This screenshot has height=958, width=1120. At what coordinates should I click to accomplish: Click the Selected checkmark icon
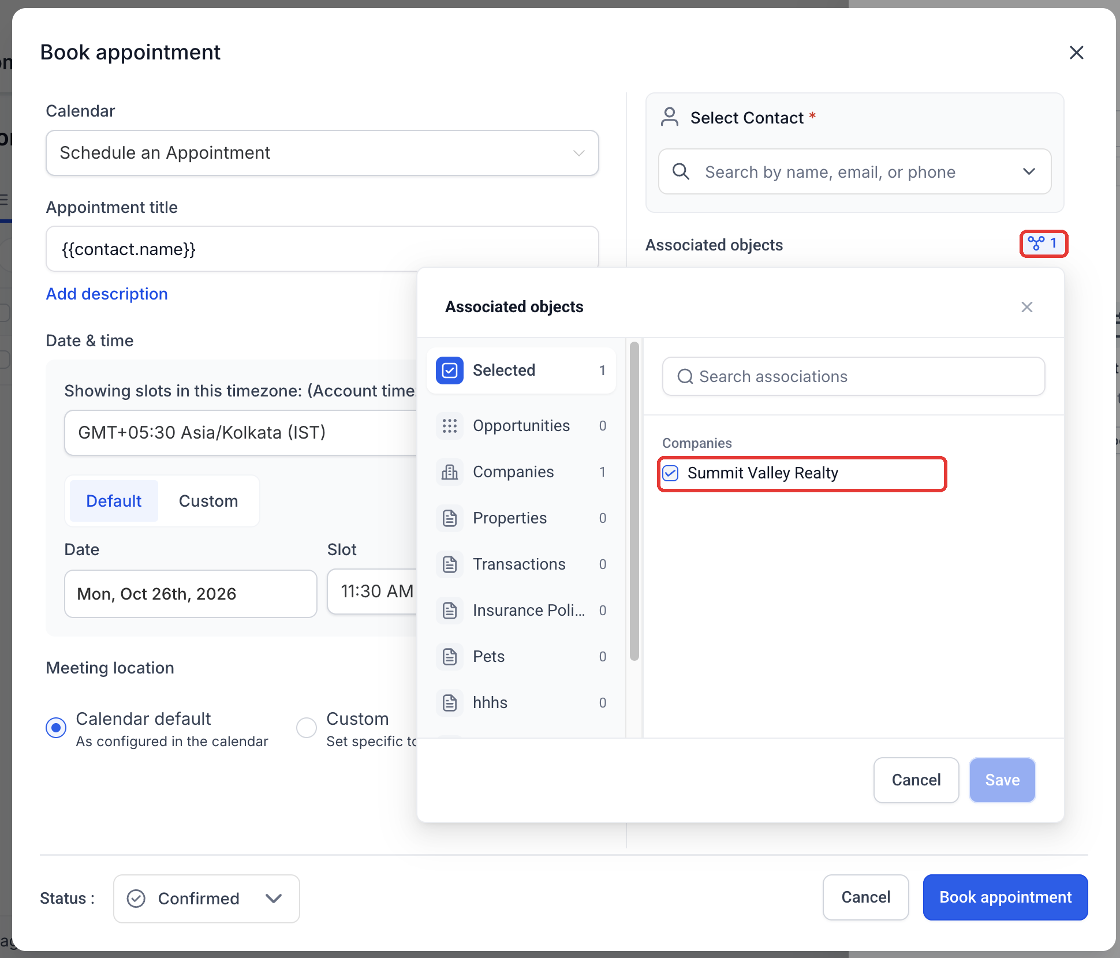click(450, 370)
